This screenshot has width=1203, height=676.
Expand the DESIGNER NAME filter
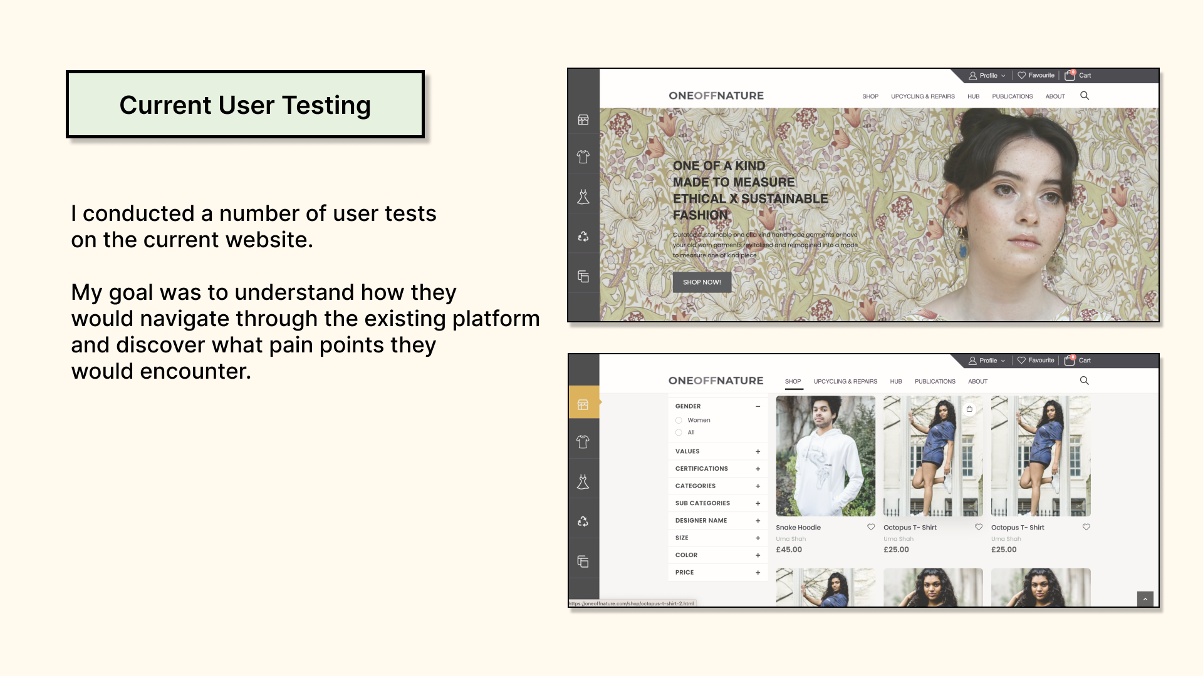point(758,521)
